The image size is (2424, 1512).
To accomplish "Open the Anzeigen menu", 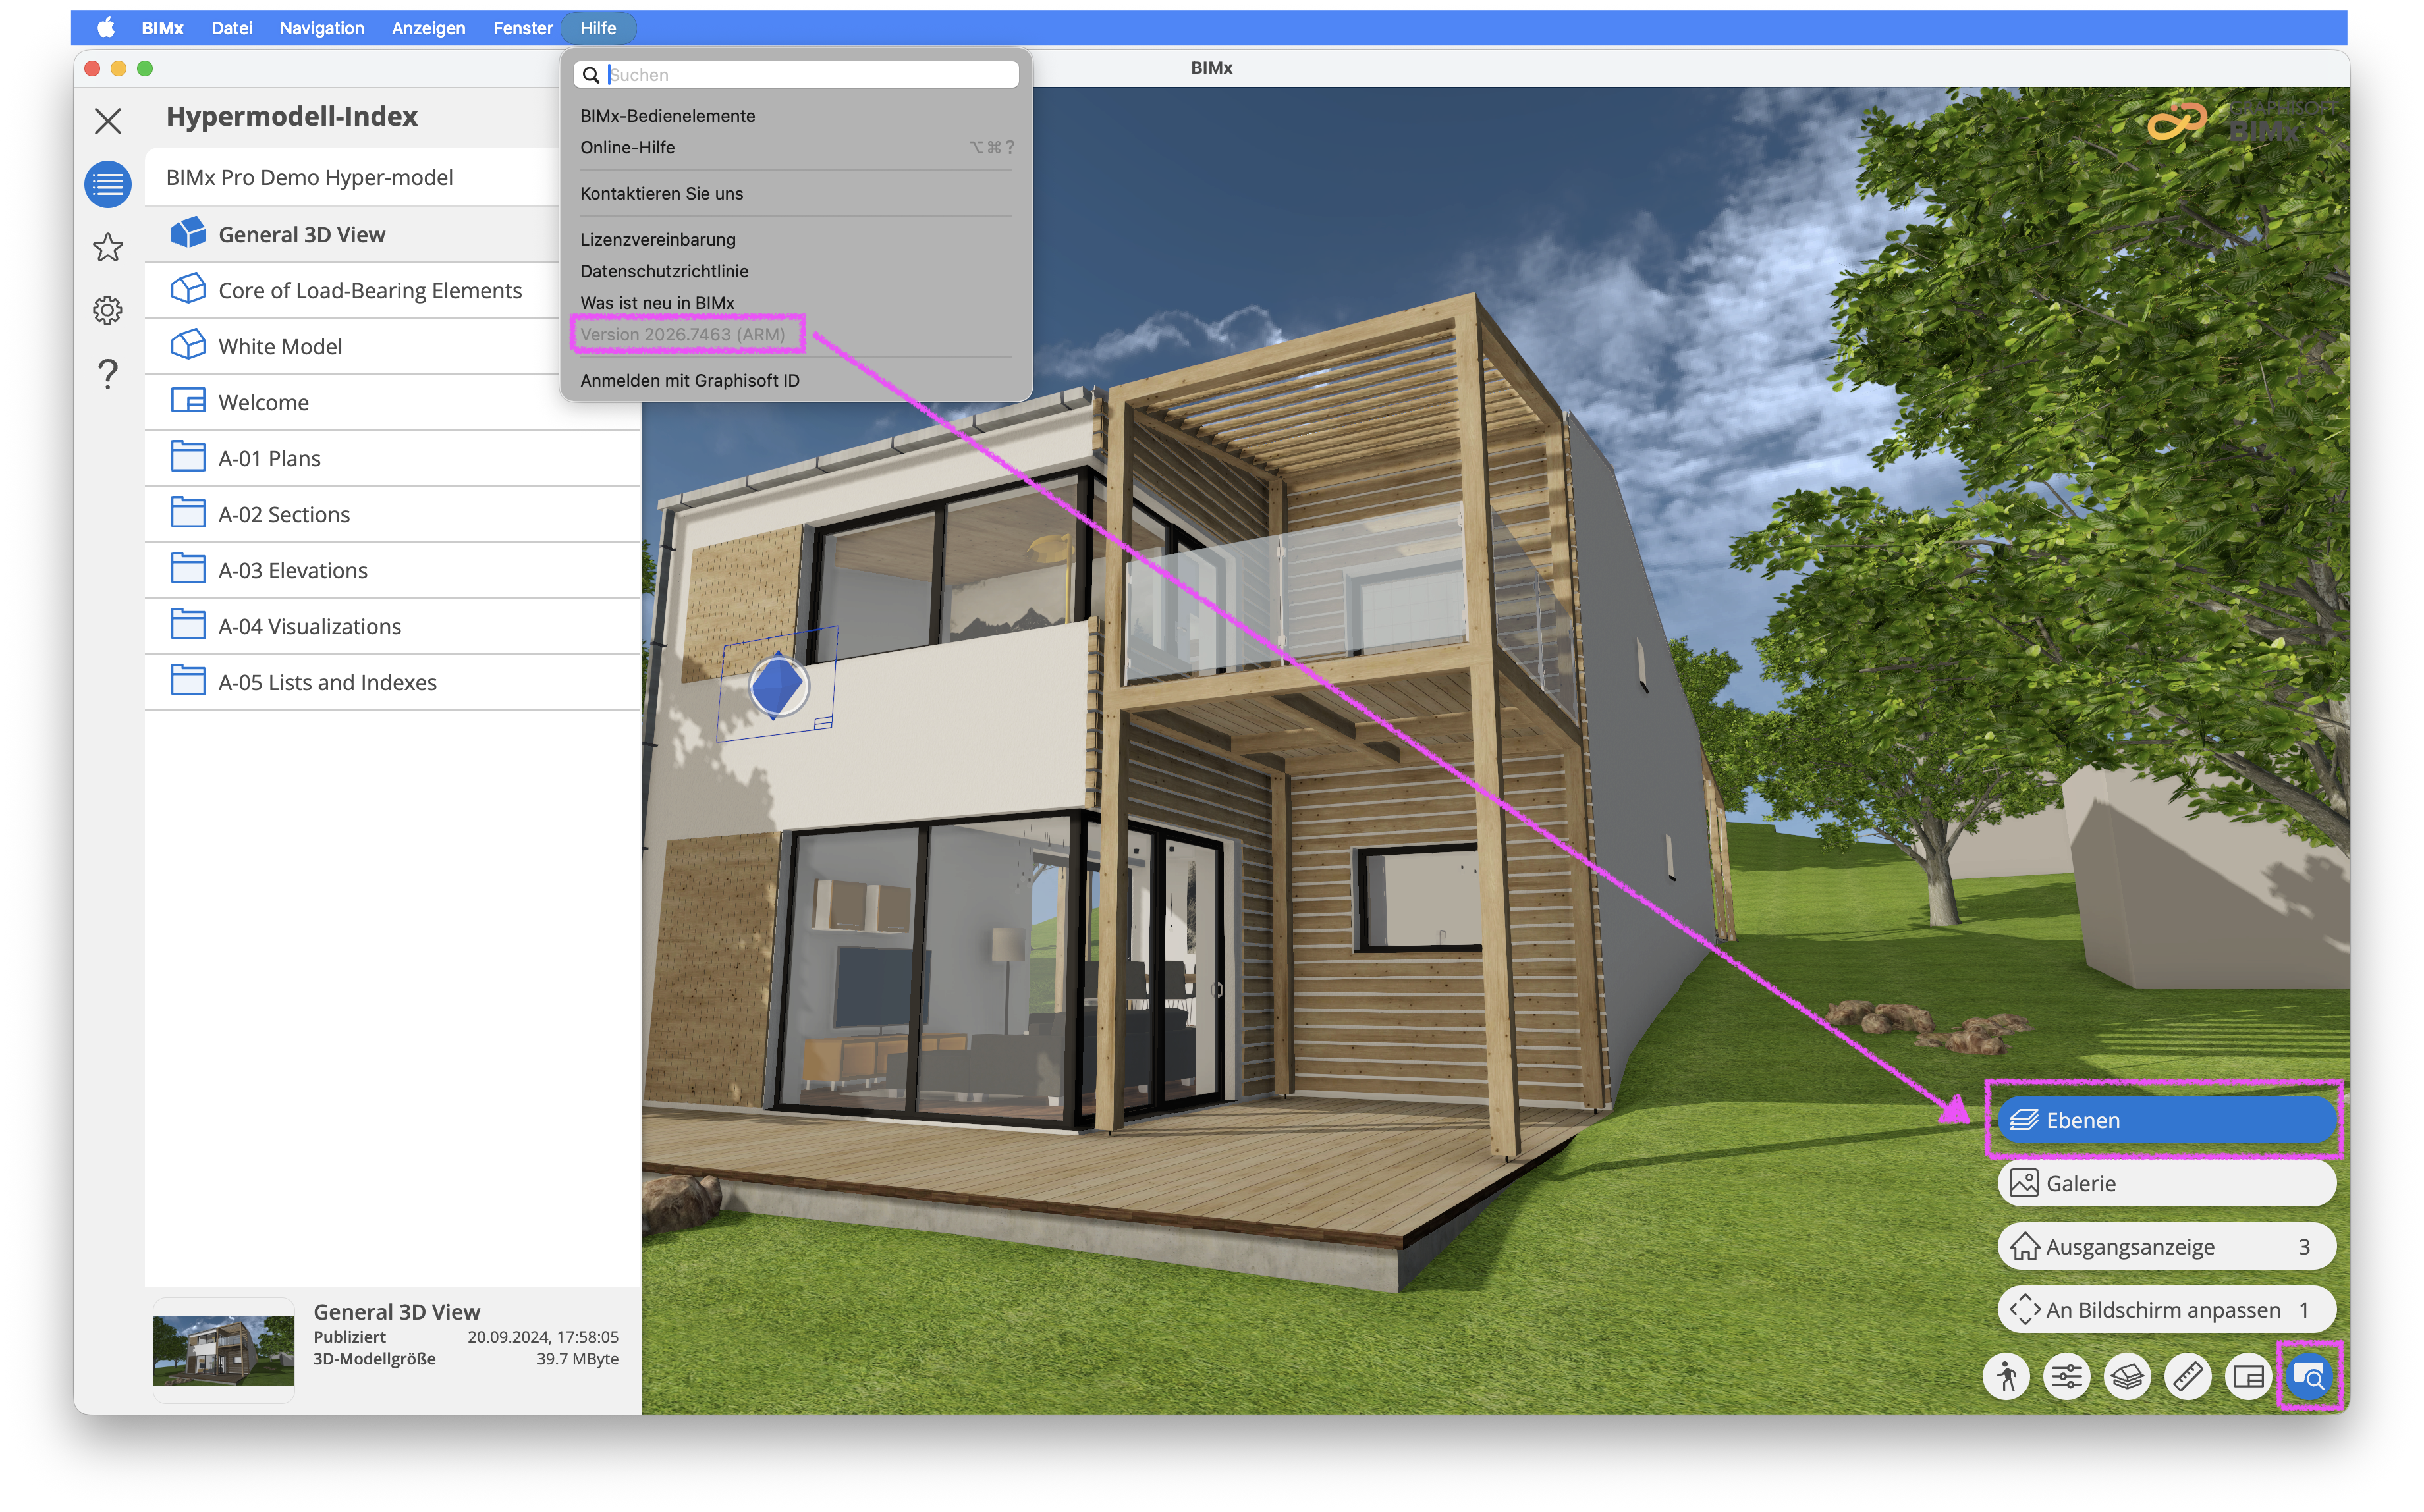I will [428, 28].
